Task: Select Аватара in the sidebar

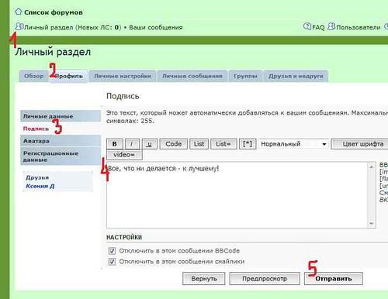Action: (61, 141)
